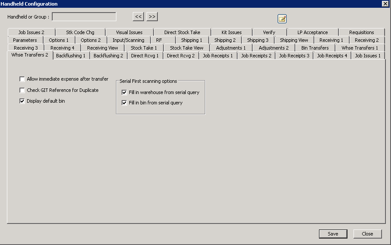This screenshot has height=245, width=391.
Task: Save the handheld configuration
Action: pyautogui.click(x=333, y=234)
